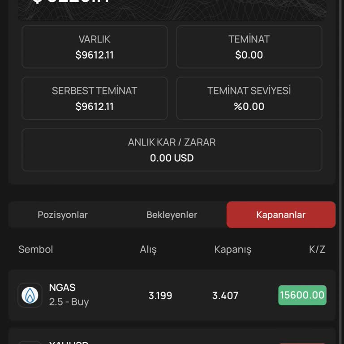Tap the NGAS opening price 3.199

(x=160, y=296)
